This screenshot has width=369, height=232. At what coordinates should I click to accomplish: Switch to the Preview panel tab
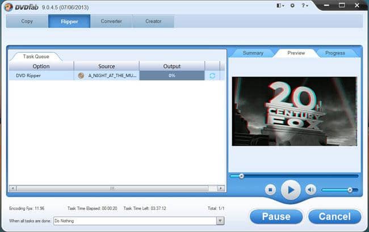(296, 53)
